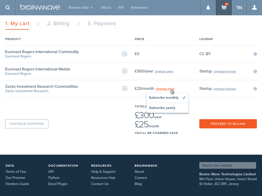Remove Zacks Investment Research Commodities from cart
The width and height of the screenshot is (262, 196).
125,88
